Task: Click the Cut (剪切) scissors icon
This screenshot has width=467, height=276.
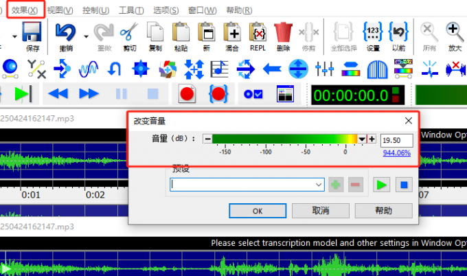Action: pos(128,32)
